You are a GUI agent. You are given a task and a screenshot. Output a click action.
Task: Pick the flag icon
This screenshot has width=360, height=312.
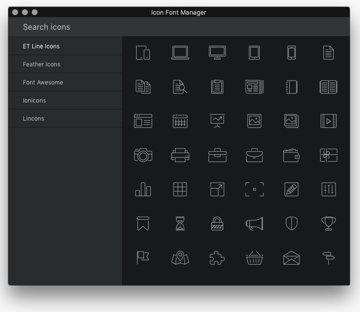tap(143, 257)
